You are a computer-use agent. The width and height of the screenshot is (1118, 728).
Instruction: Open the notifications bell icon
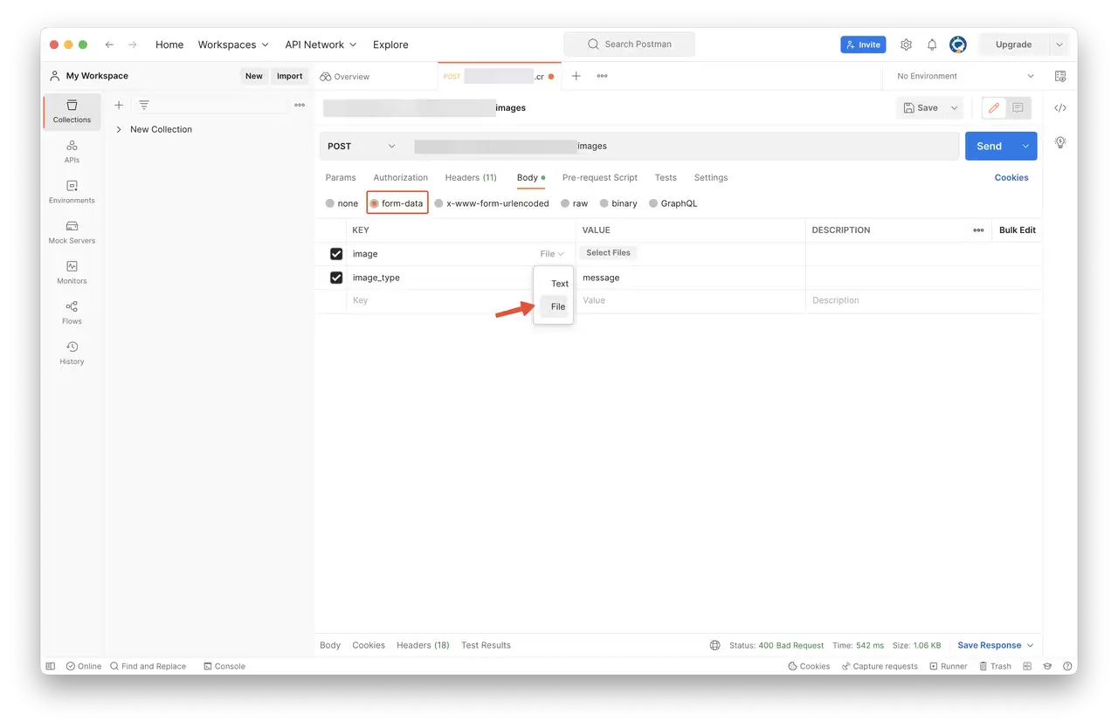tap(932, 45)
